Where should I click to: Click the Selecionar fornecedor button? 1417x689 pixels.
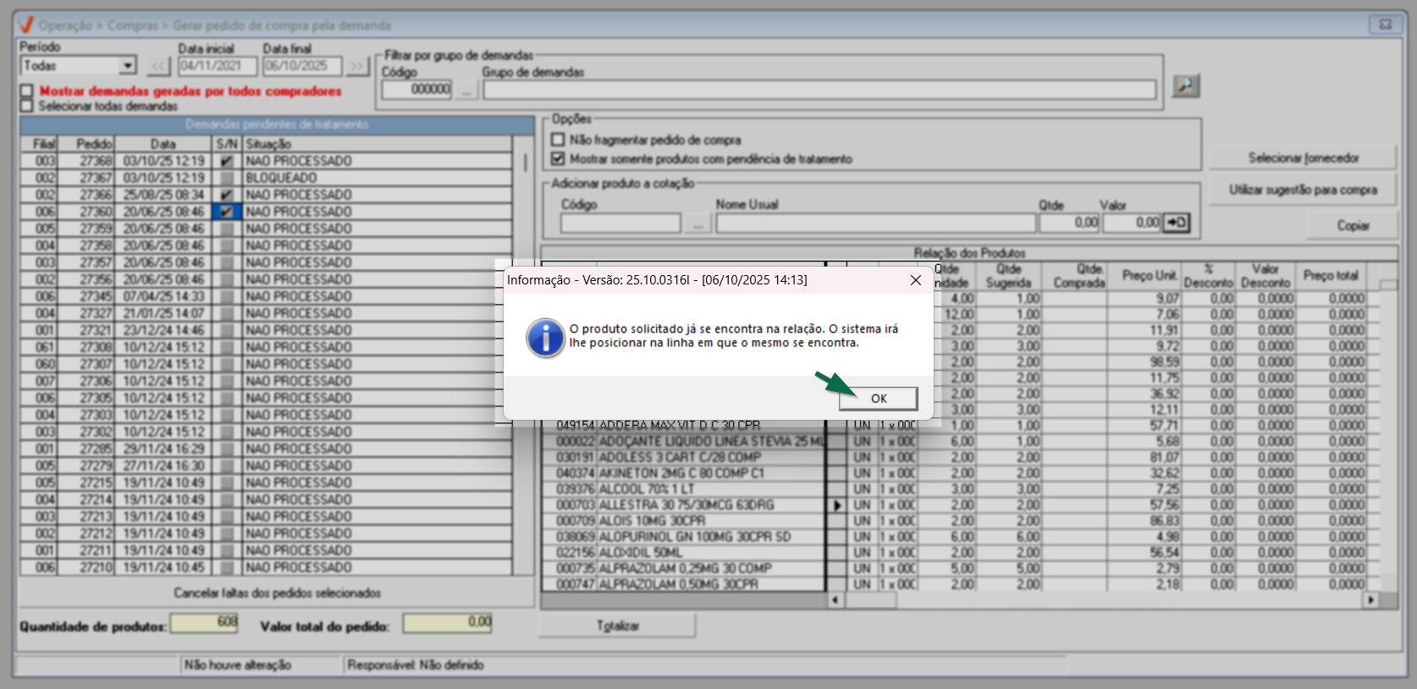[1302, 158]
